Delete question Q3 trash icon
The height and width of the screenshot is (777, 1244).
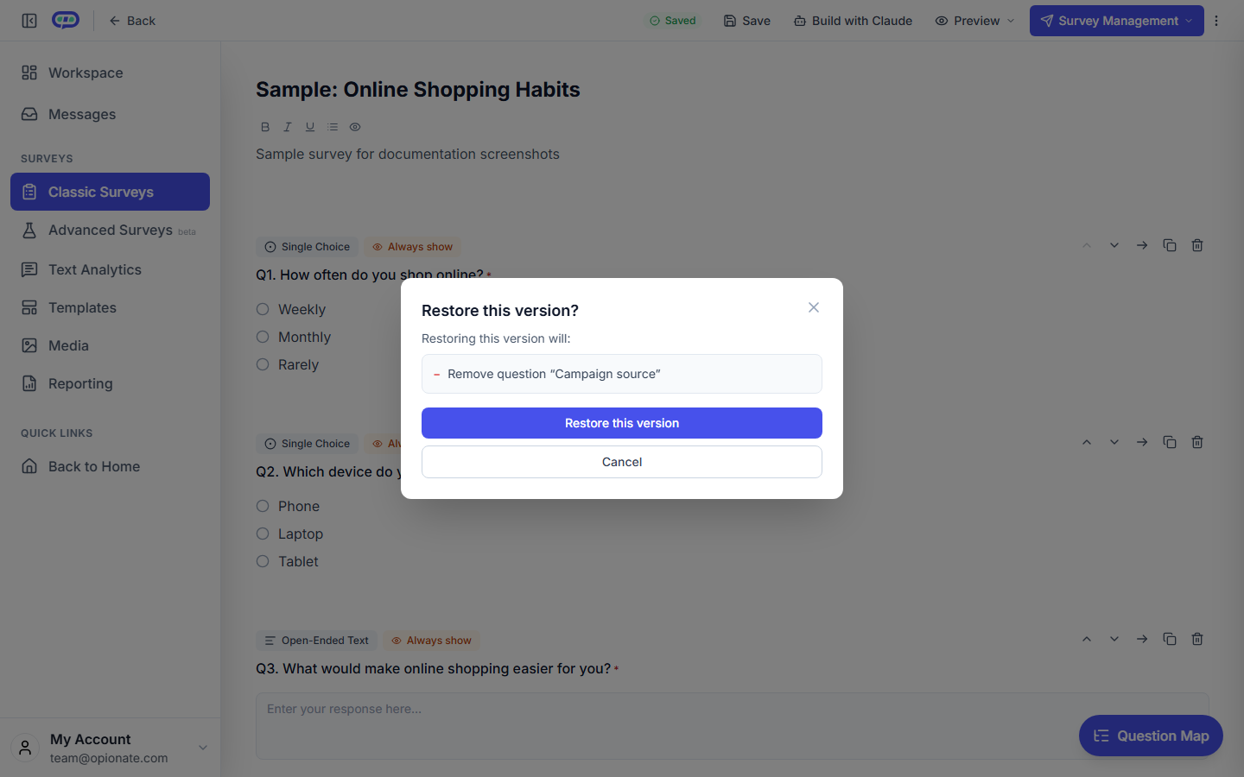pos(1197,639)
